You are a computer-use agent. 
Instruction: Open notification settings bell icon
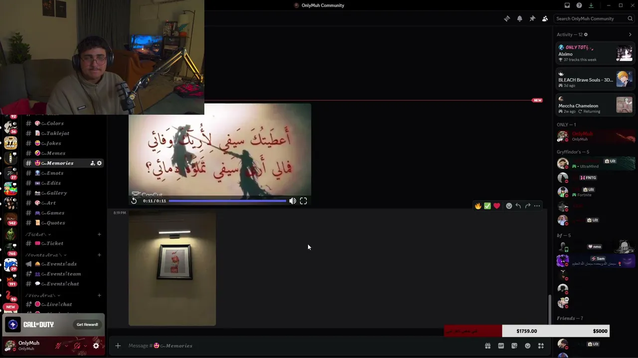point(519,18)
